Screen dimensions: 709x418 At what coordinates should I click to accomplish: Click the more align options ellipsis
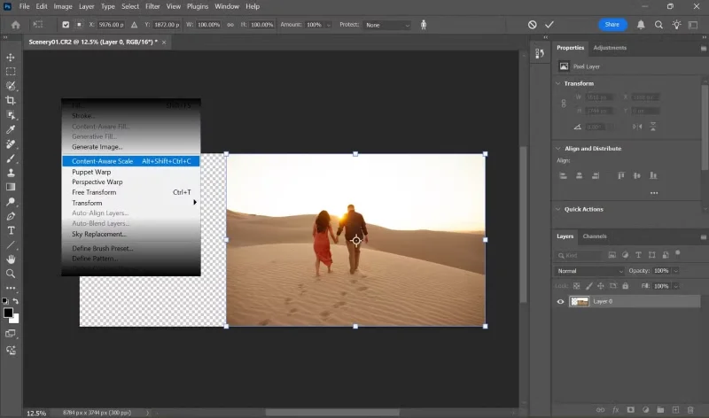[x=654, y=193]
